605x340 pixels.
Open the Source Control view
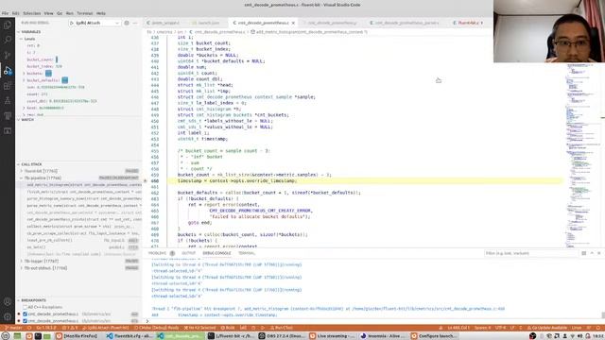tap(8, 55)
